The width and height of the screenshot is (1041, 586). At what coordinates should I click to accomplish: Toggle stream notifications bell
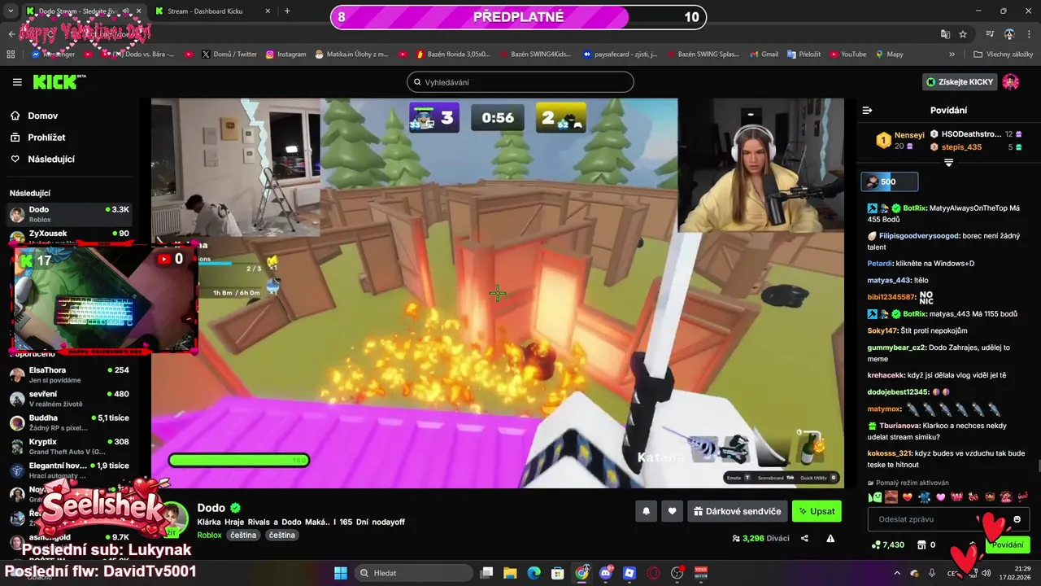click(647, 511)
